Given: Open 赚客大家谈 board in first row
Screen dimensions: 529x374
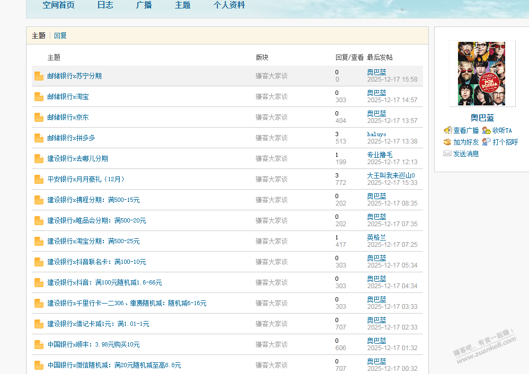Looking at the screenshot, I should coord(271,76).
